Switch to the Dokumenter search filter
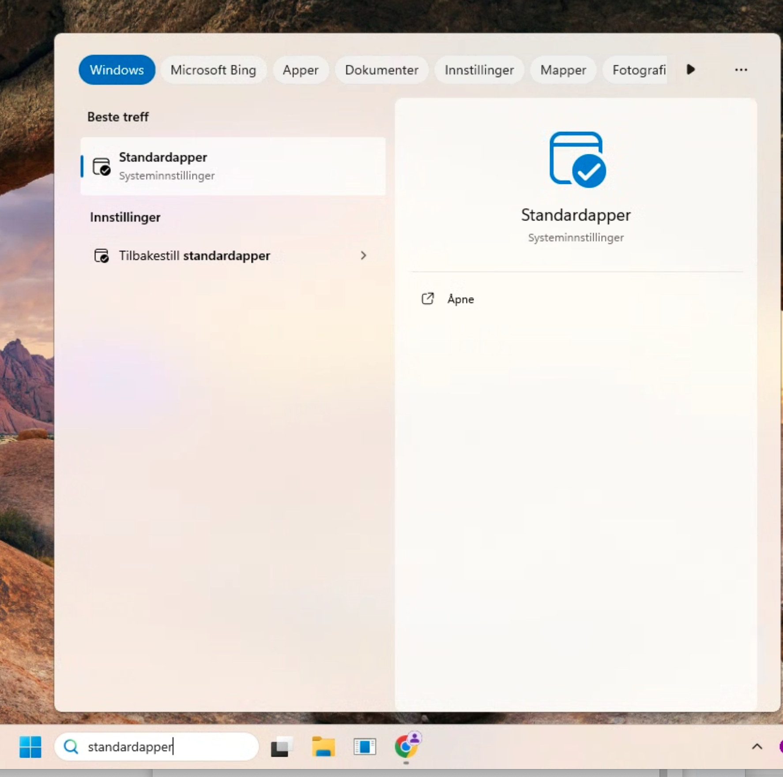 click(381, 70)
